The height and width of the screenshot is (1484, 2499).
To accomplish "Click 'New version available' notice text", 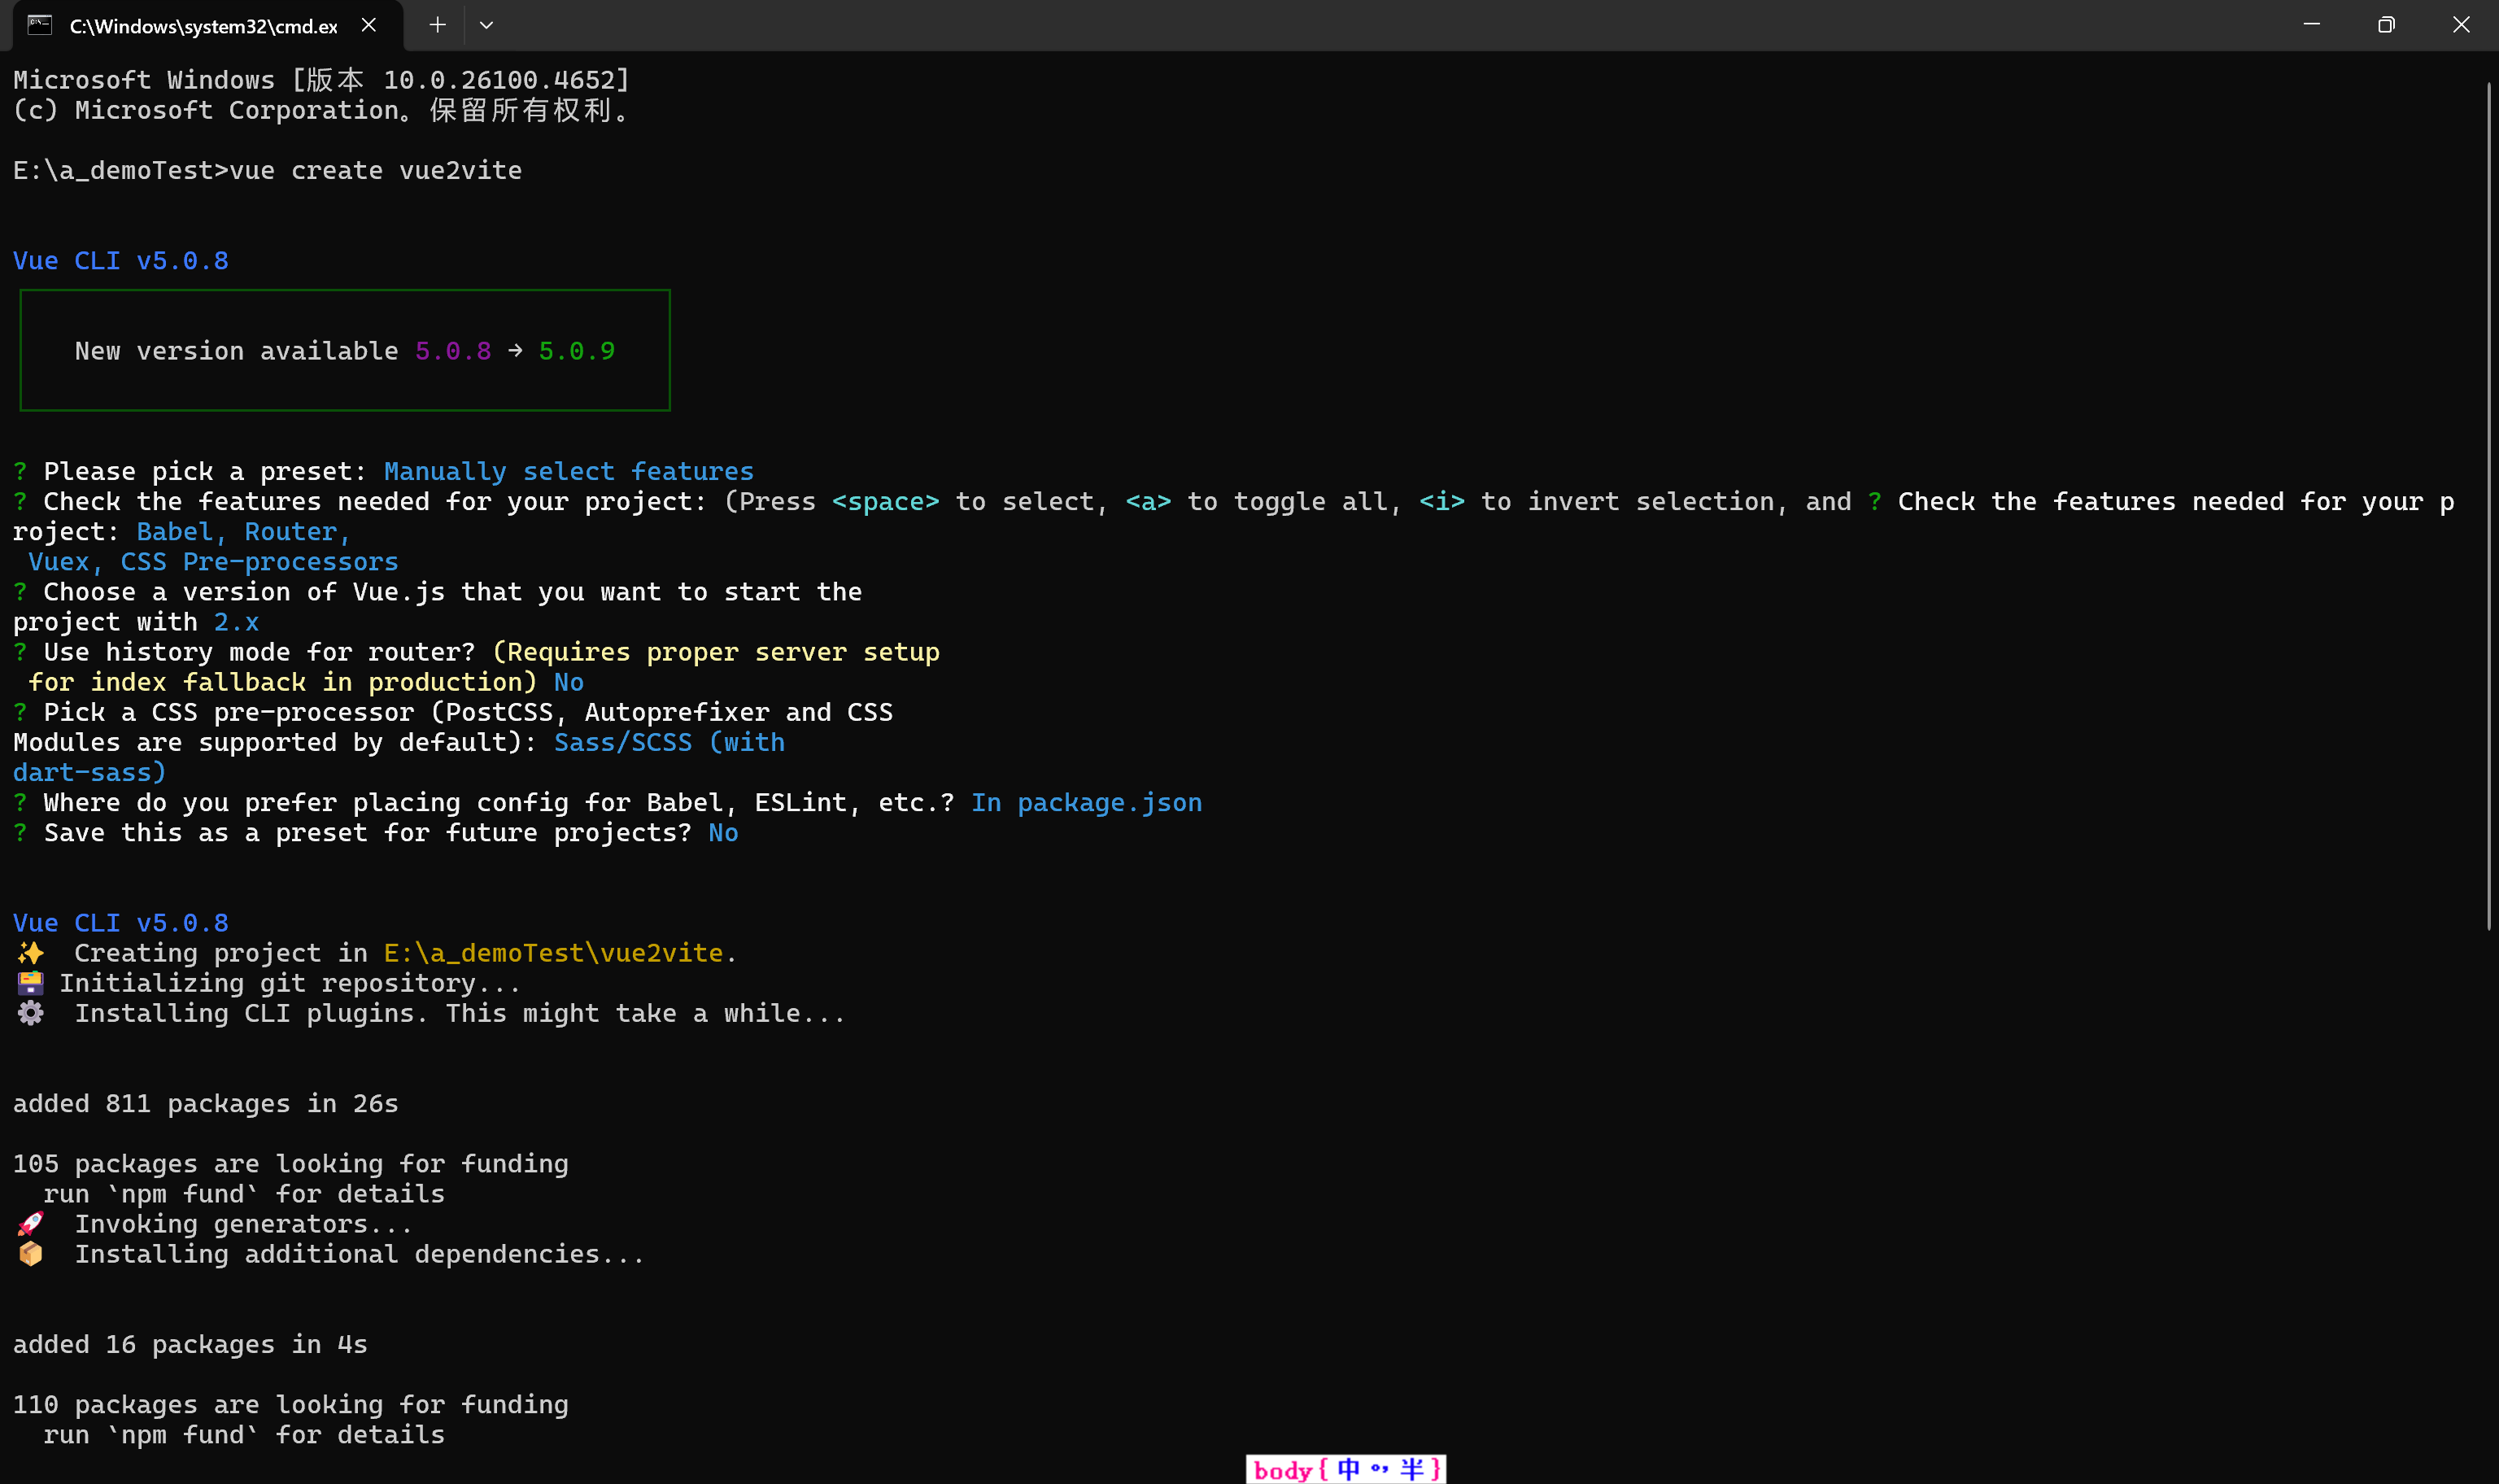I will point(236,351).
